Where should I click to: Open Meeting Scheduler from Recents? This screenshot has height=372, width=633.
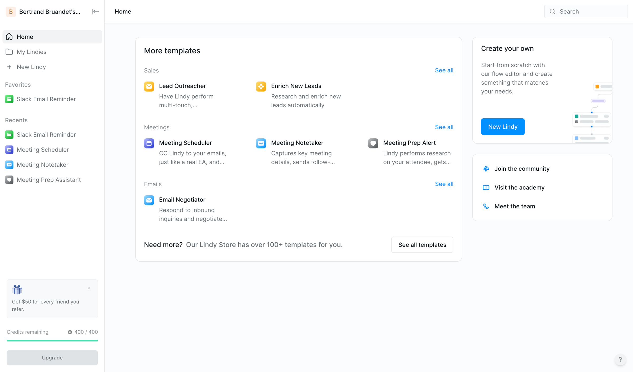[x=52, y=150]
